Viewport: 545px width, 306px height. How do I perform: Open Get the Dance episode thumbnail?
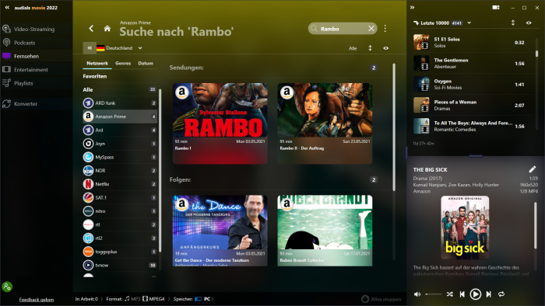pyautogui.click(x=220, y=222)
